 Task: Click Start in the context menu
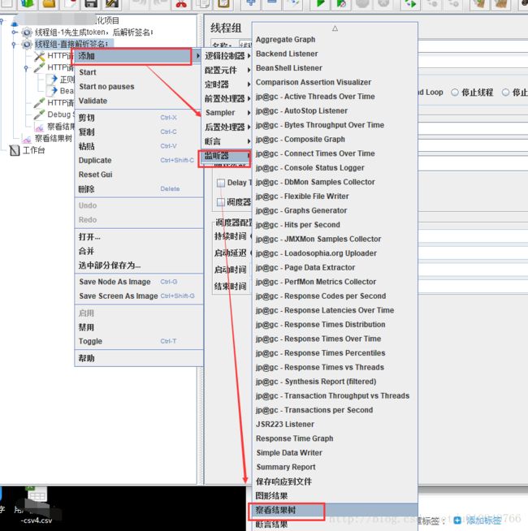pyautogui.click(x=139, y=72)
